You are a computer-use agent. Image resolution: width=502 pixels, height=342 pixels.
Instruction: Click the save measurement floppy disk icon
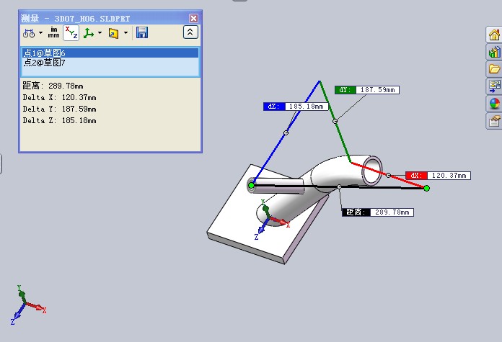[141, 32]
